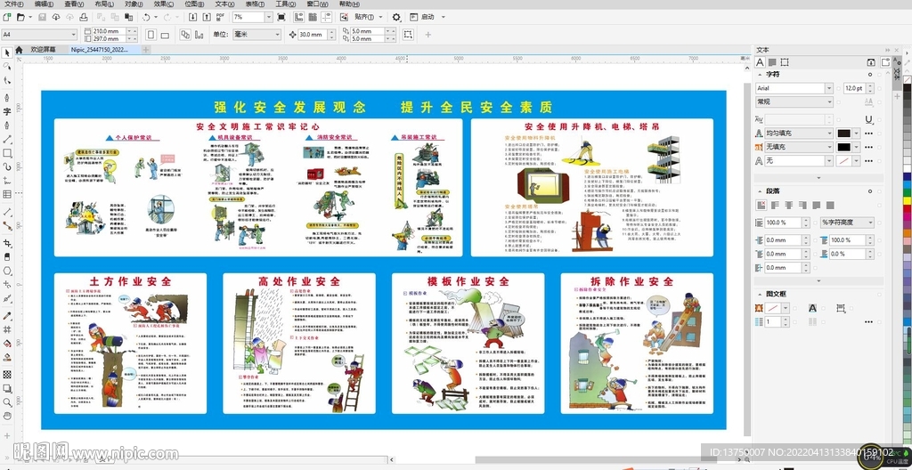Image resolution: width=912 pixels, height=470 pixels.
Task: Select the Pick tool in the toolbox
Action: (x=7, y=53)
